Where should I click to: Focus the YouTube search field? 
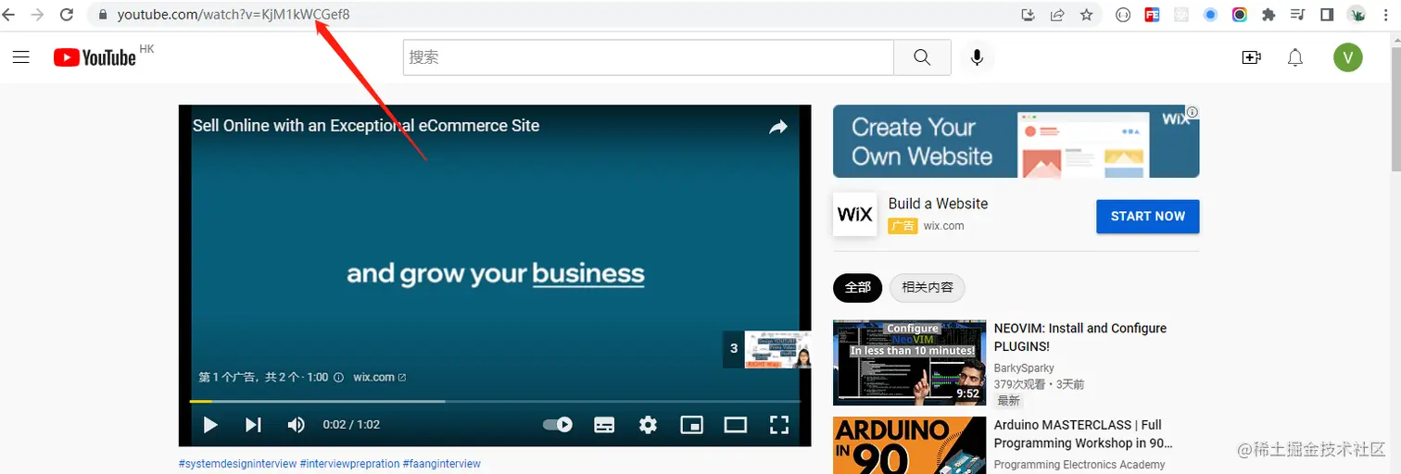pos(649,57)
